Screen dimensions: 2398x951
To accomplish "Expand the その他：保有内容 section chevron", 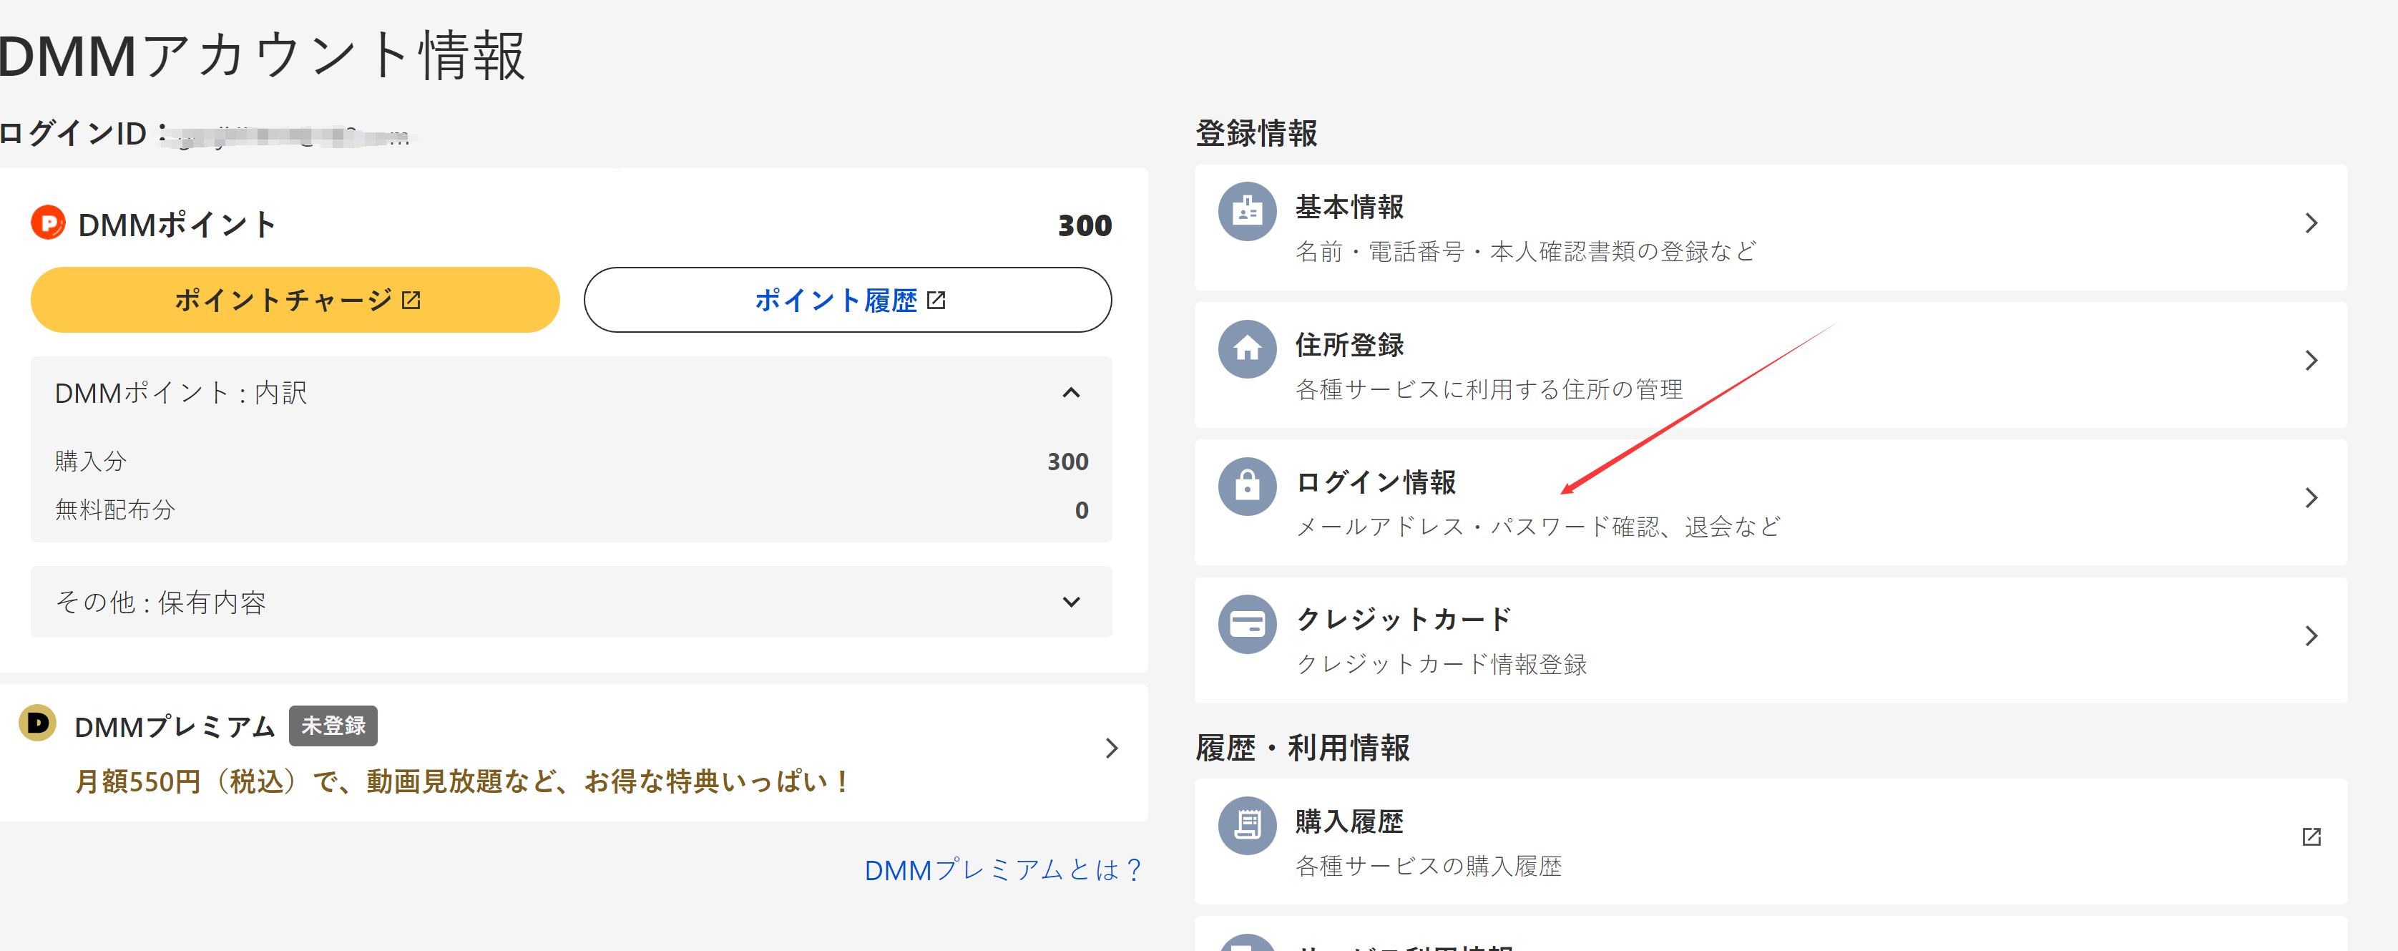I will (1072, 602).
